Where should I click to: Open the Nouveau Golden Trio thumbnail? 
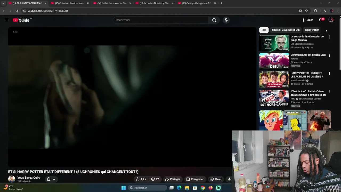pos(274,79)
